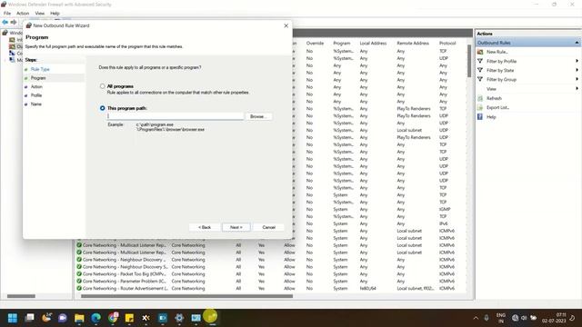This screenshot has width=582, height=327.
Task: Select Inbound Rules node icon in tree
Action: point(12,40)
